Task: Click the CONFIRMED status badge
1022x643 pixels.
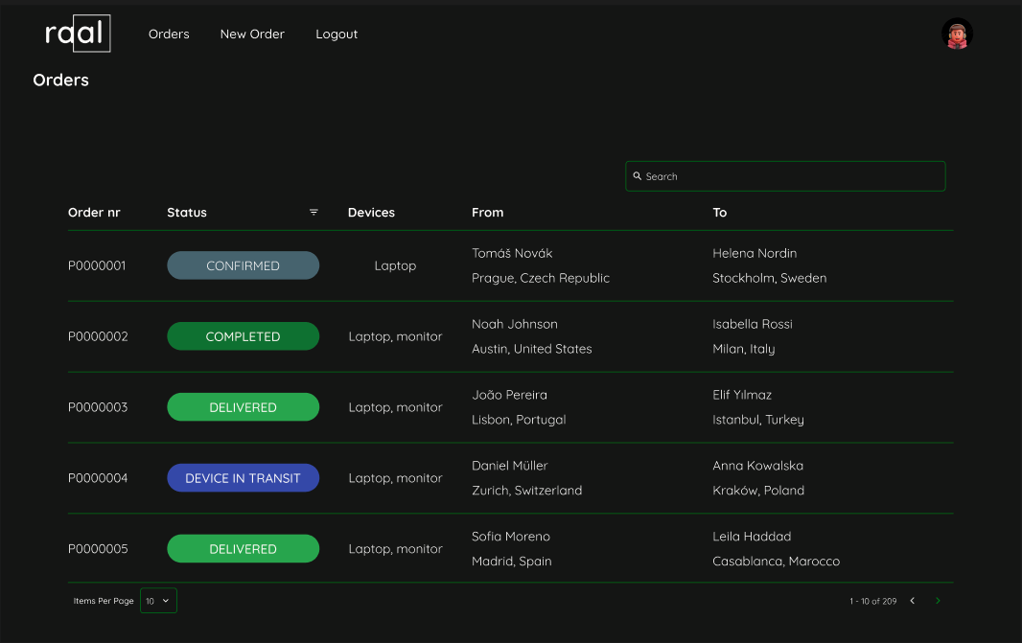Action: (243, 265)
